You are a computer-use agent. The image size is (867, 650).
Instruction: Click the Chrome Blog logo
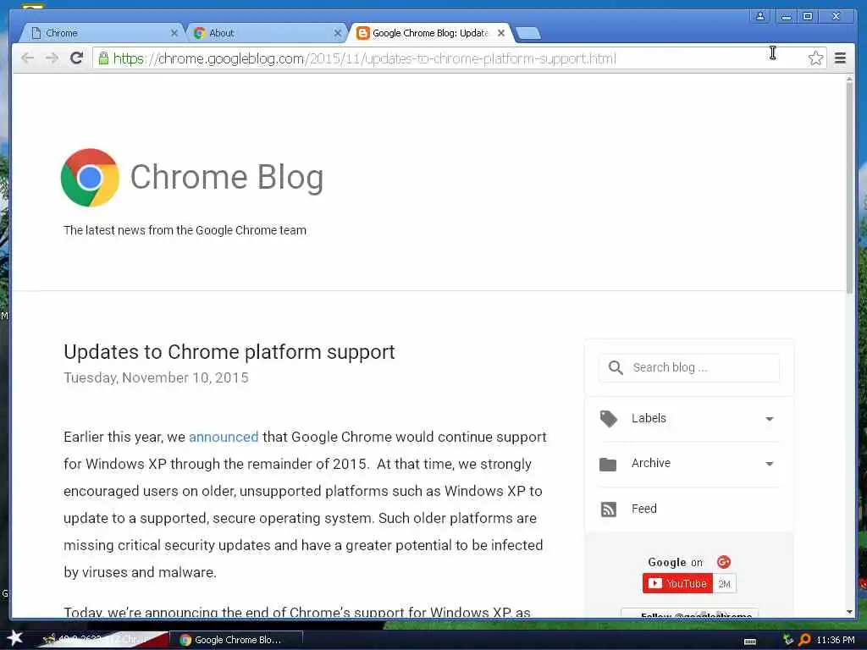click(90, 178)
